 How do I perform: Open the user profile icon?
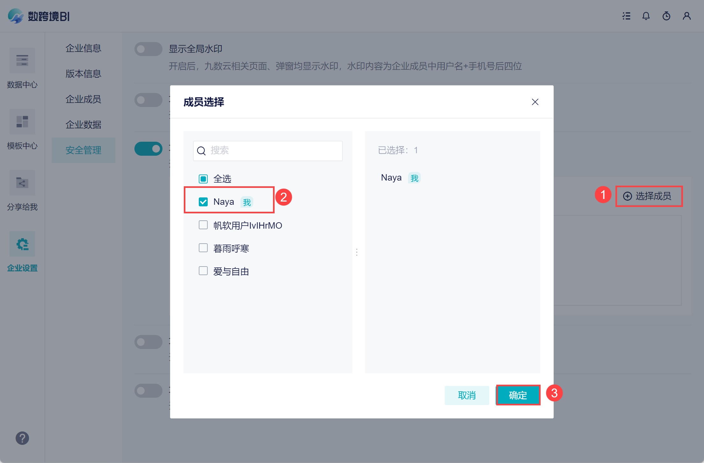click(x=687, y=16)
